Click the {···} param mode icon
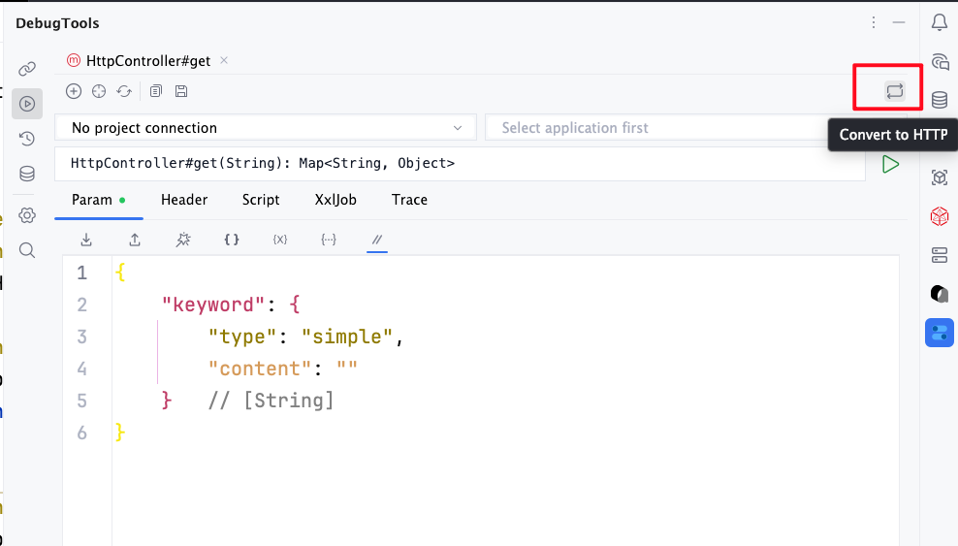 (329, 240)
